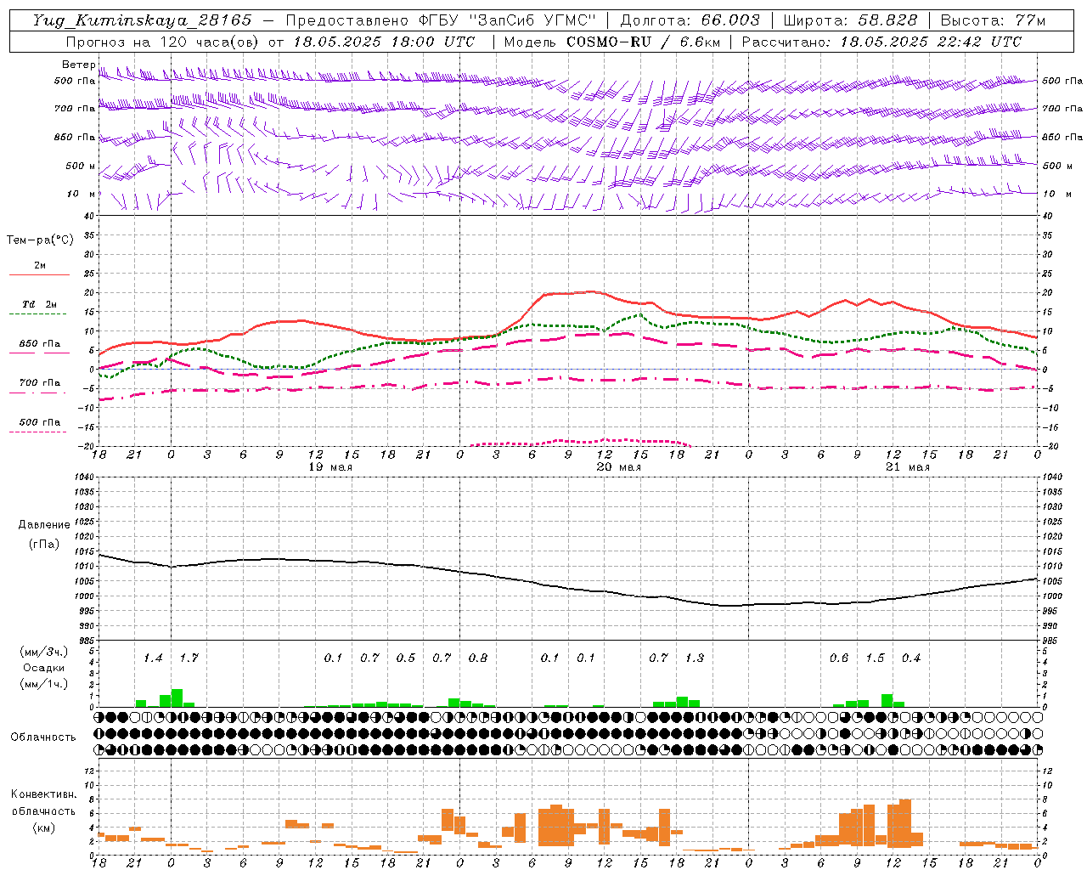Click the 0.6 precipitation total value
Screen dimensions: 1087x870
[x=839, y=658]
